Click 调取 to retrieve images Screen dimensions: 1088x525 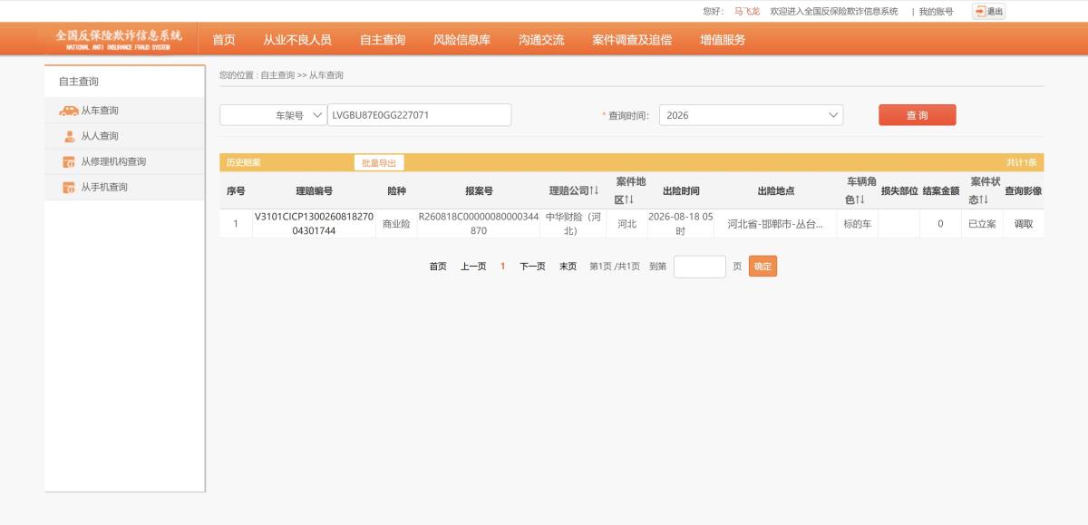[1023, 224]
